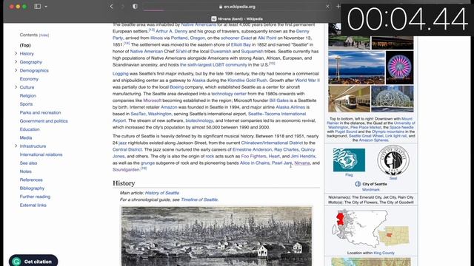Click the King County location map
This screenshot has height=266, width=474.
[370, 228]
